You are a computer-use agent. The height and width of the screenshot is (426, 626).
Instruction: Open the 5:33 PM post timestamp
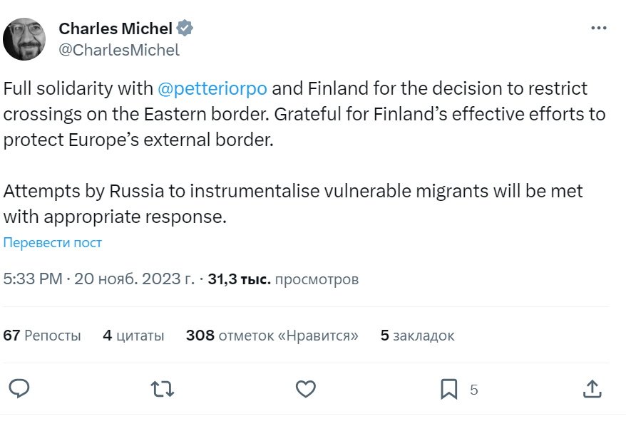[x=33, y=279]
